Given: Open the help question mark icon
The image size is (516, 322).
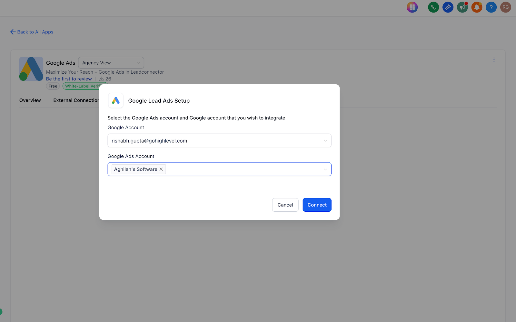Looking at the screenshot, I should coord(491,7).
